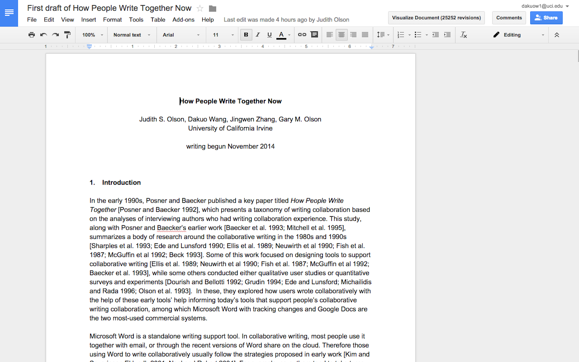Open the Edit menu

pos(49,19)
